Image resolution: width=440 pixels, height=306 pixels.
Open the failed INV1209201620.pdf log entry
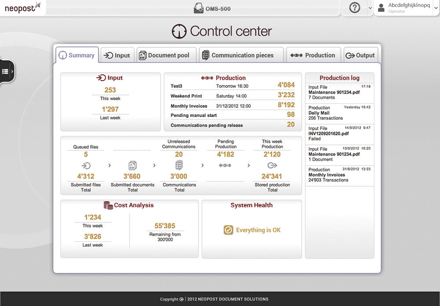(x=339, y=133)
